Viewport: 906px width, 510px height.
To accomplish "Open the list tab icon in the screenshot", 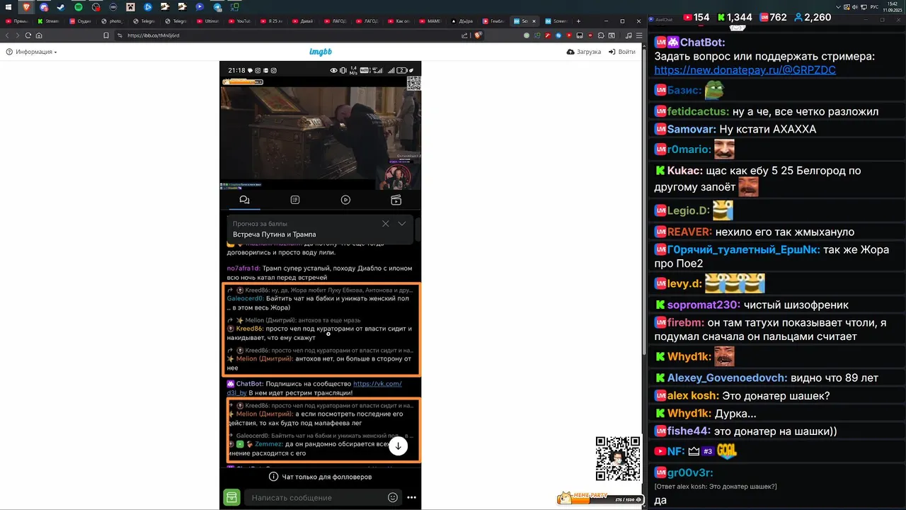I will point(295,200).
